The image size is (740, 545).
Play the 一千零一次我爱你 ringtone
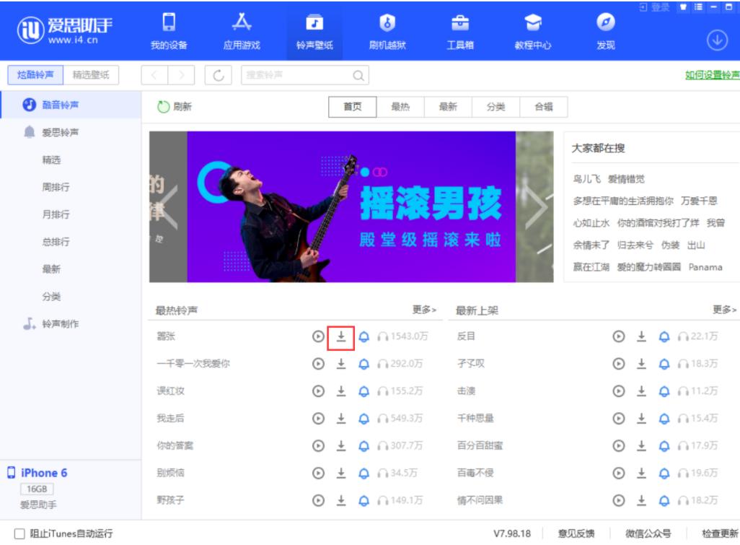[x=318, y=364]
